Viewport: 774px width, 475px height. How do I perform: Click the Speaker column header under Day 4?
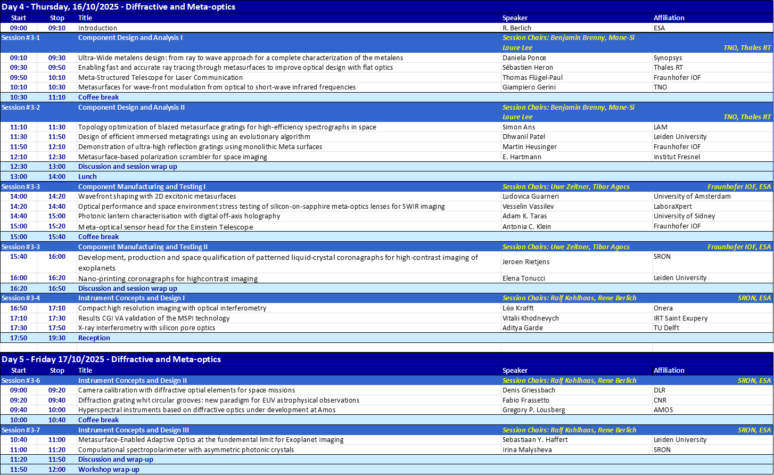click(x=515, y=18)
